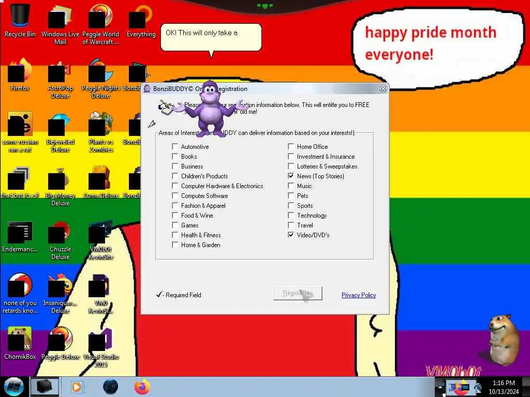Viewport: 530px width, 397px height.
Task: Click the Register button
Action: 298,293
